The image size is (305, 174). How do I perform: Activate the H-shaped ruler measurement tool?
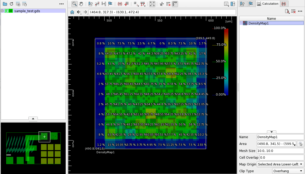[x=104, y=4]
